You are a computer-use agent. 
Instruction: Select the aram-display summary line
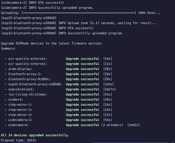pos(58,69)
